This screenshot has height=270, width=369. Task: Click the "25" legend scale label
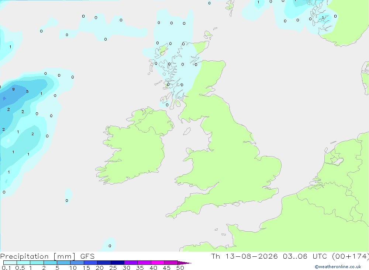(113, 268)
